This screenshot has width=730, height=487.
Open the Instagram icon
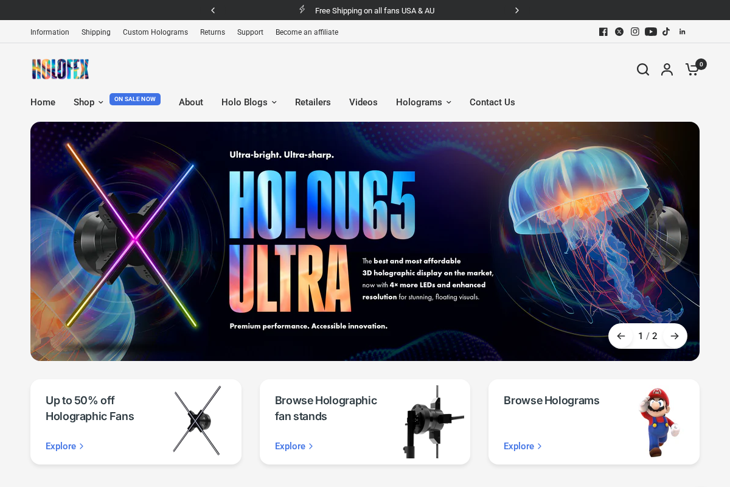634,31
